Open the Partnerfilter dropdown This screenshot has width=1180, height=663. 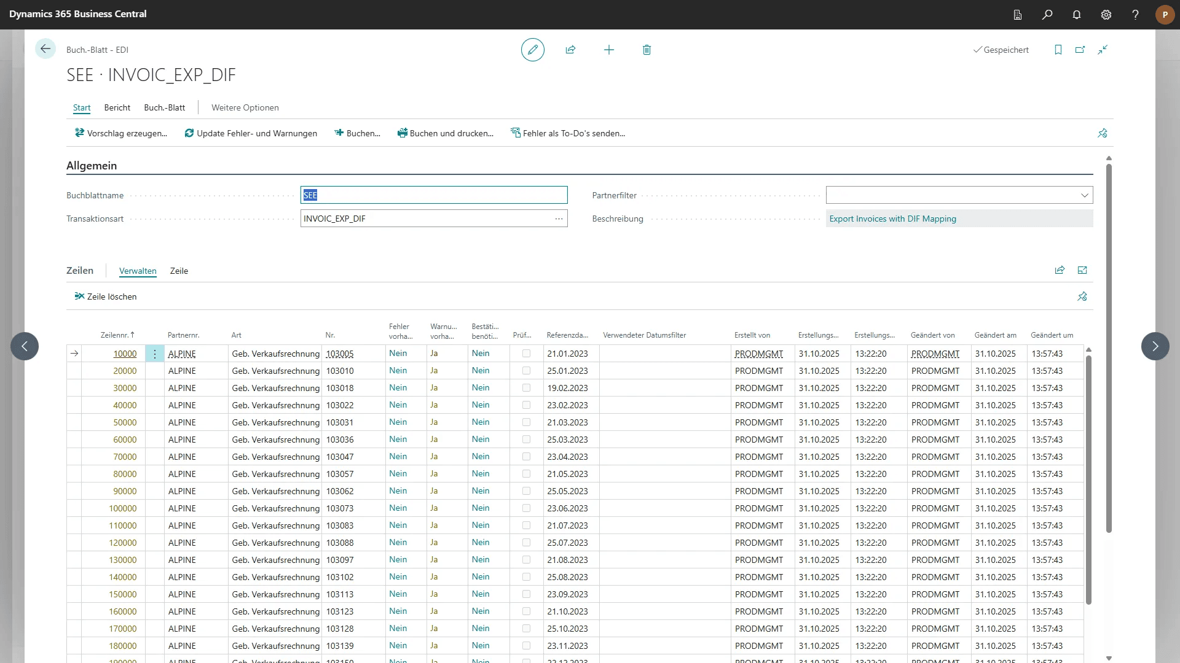(1084, 195)
